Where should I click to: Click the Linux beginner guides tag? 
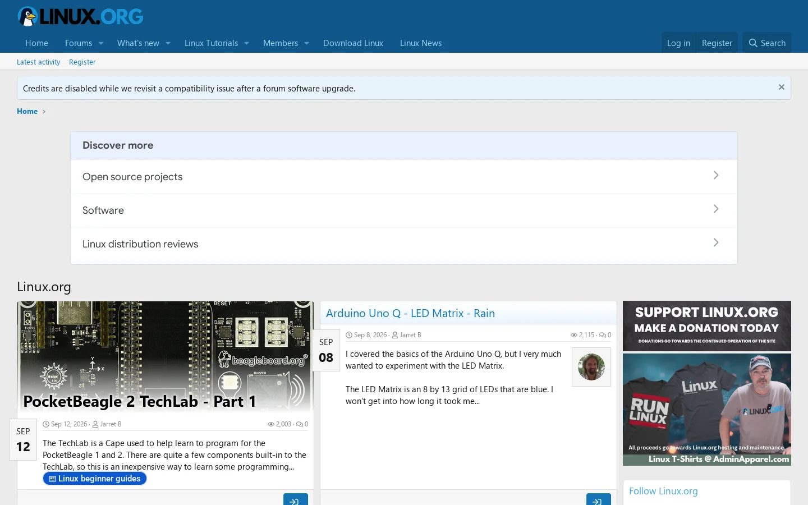coord(95,479)
